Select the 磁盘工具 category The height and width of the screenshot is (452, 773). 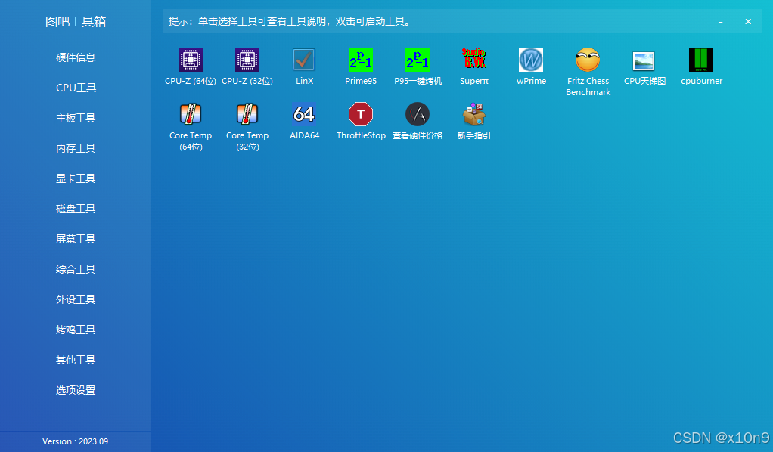click(76, 209)
